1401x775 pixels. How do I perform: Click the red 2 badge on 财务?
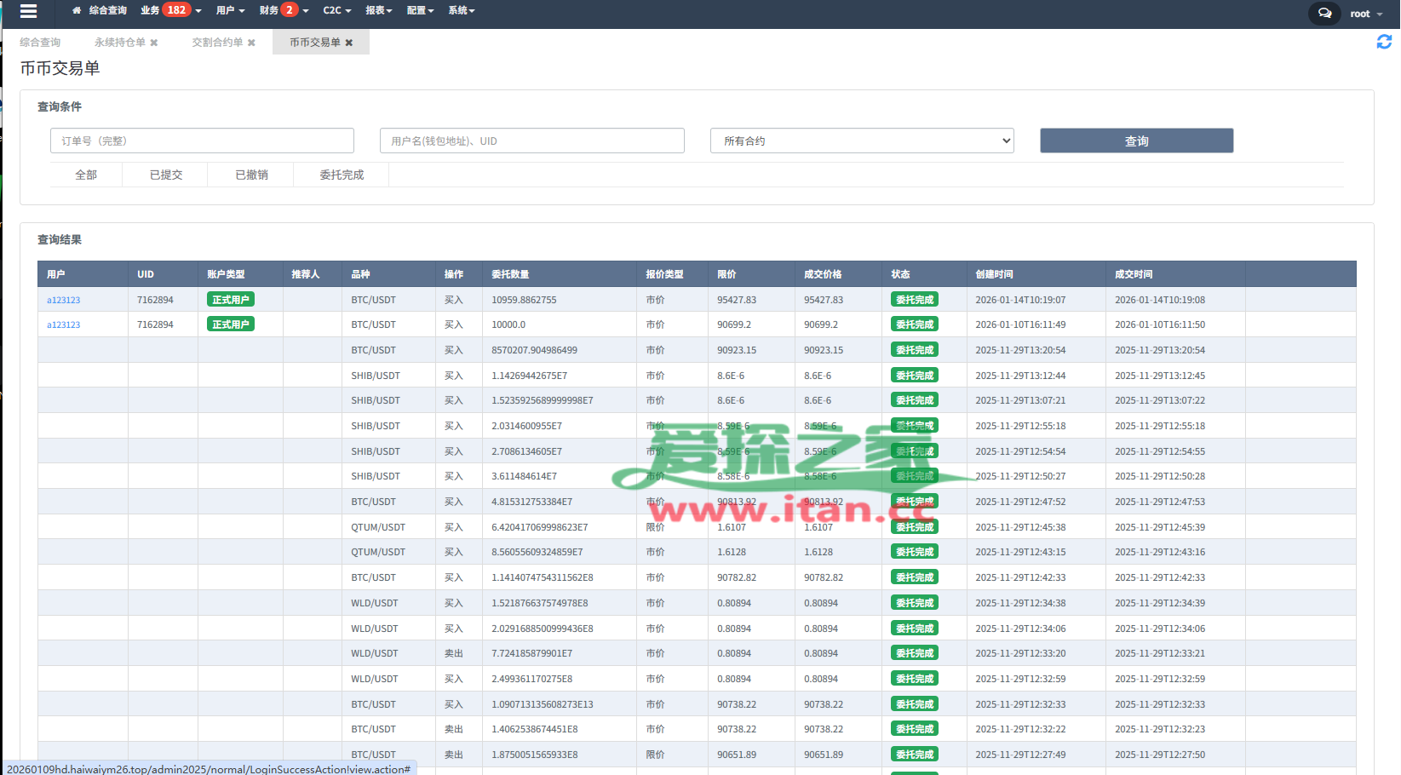click(x=290, y=10)
